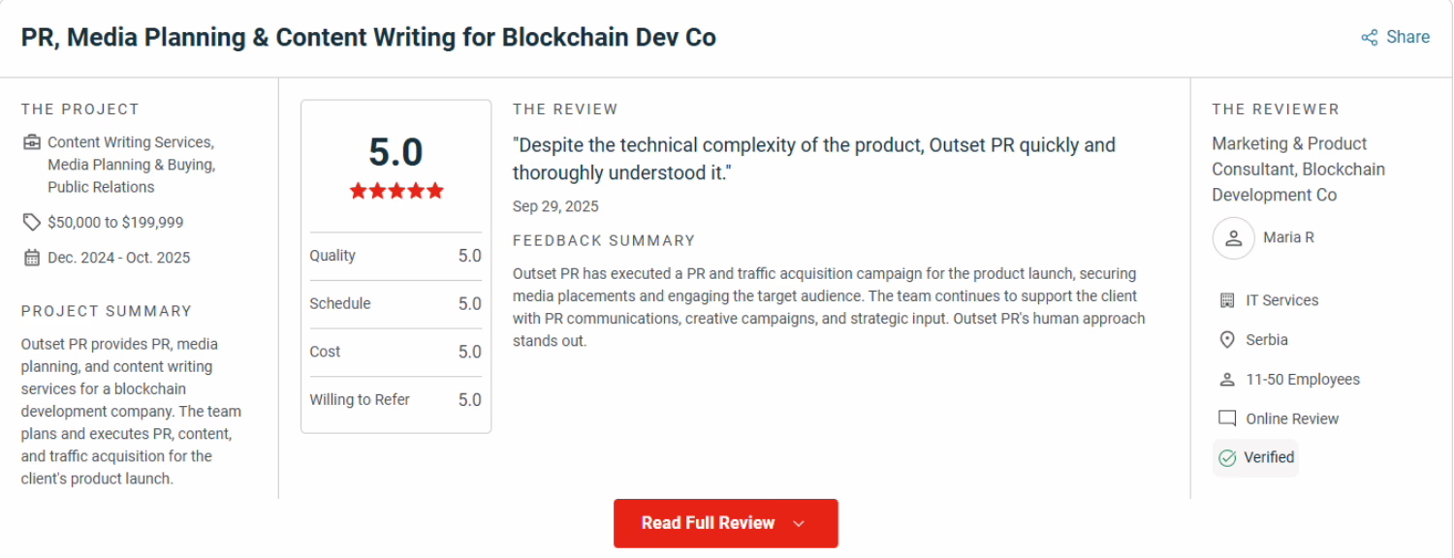Click the Online Review speech bubble icon
The height and width of the screenshot is (558, 1454).
(1227, 419)
